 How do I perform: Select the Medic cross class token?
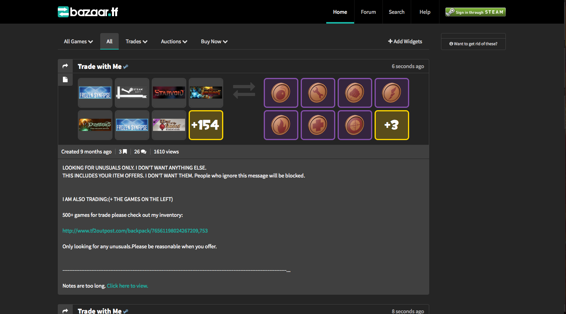(x=318, y=125)
